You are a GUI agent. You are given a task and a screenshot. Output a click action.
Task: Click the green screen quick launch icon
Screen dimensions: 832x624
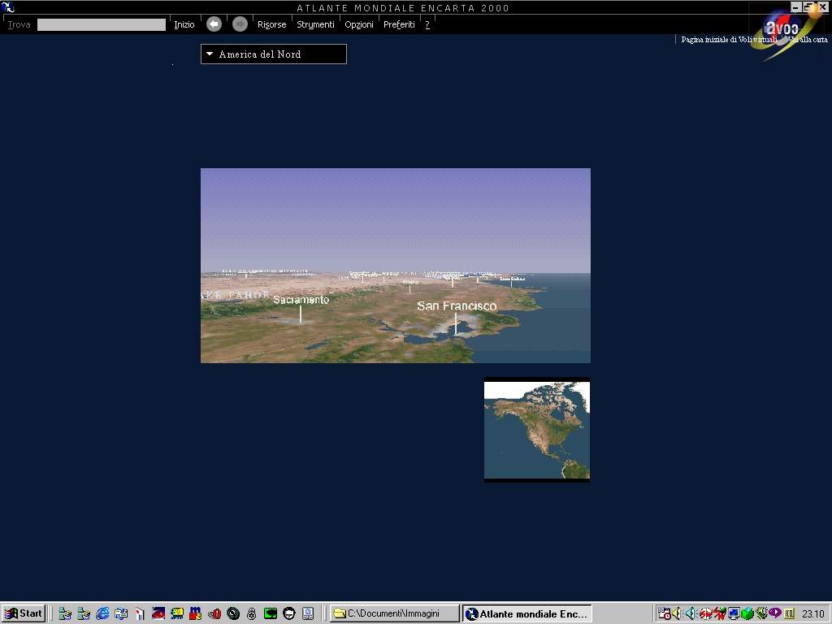point(270,614)
